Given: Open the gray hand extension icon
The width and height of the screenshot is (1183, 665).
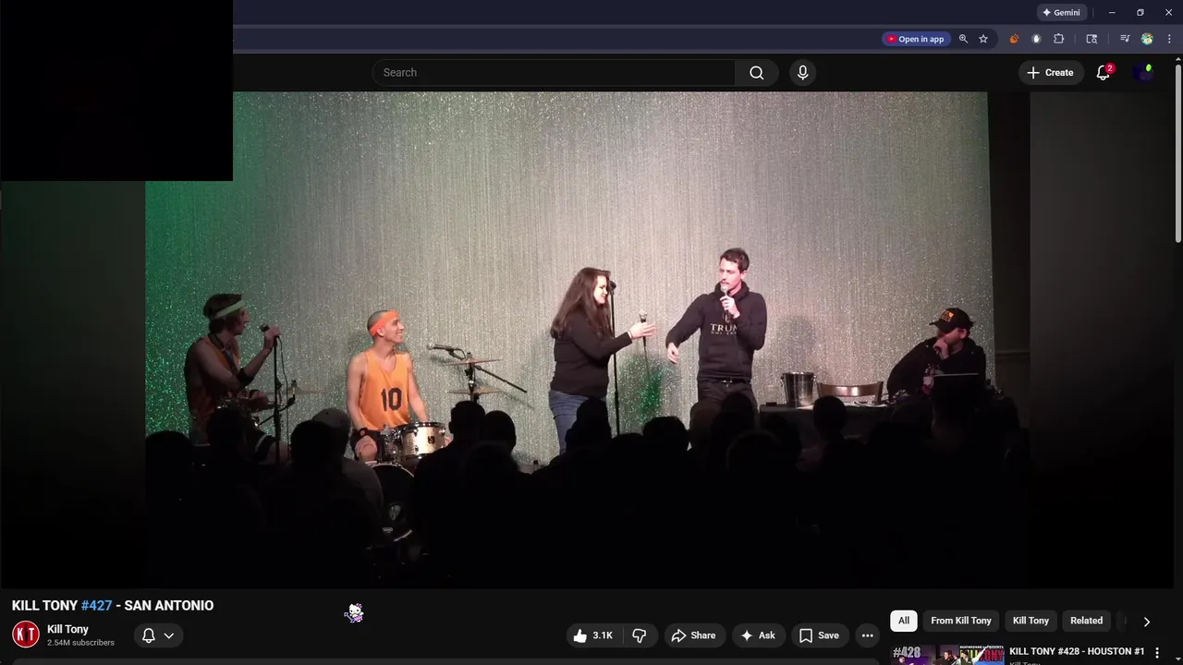Looking at the screenshot, I should click(x=1036, y=39).
